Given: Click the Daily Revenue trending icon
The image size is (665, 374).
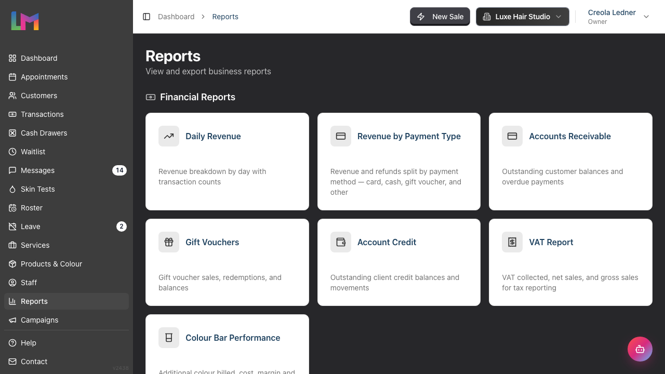Looking at the screenshot, I should (169, 136).
